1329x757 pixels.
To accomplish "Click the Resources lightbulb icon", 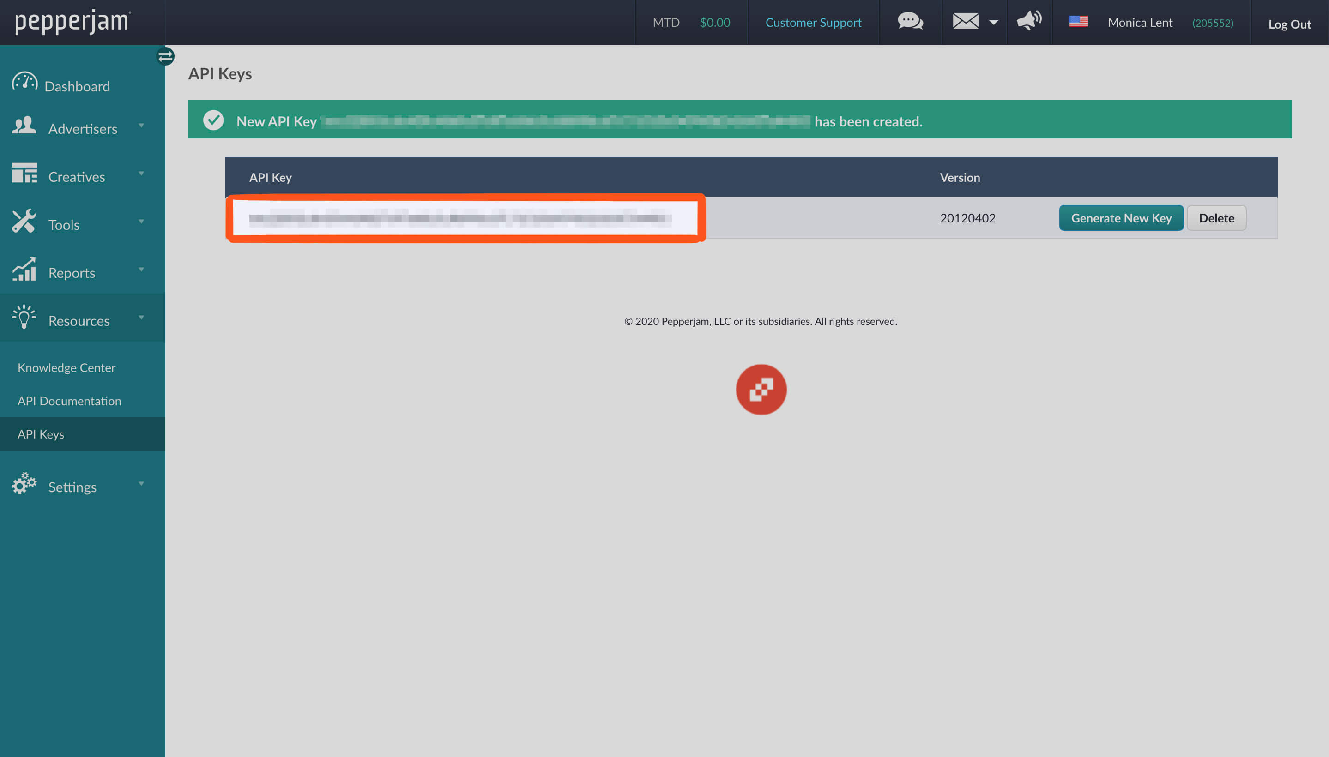I will (24, 317).
